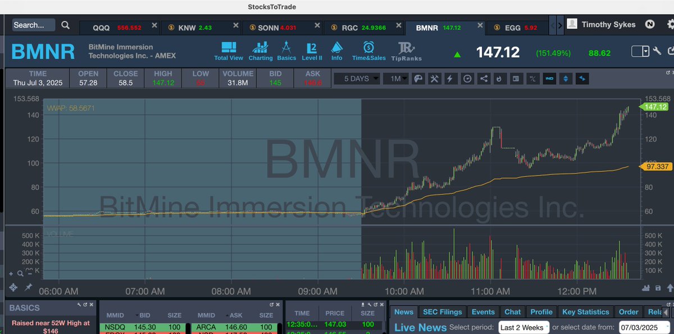The image size is (674, 334).
Task: Select the Key Statistics tab
Action: tap(586, 312)
